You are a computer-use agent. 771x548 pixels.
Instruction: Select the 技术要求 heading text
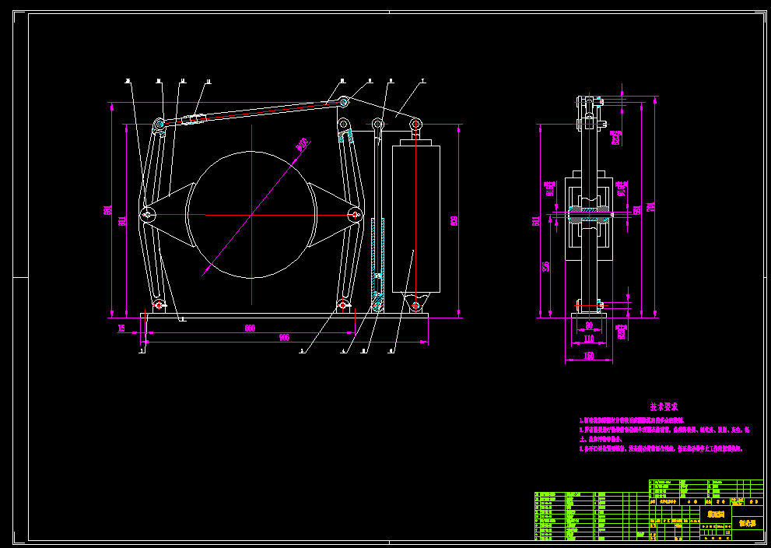[x=664, y=407]
